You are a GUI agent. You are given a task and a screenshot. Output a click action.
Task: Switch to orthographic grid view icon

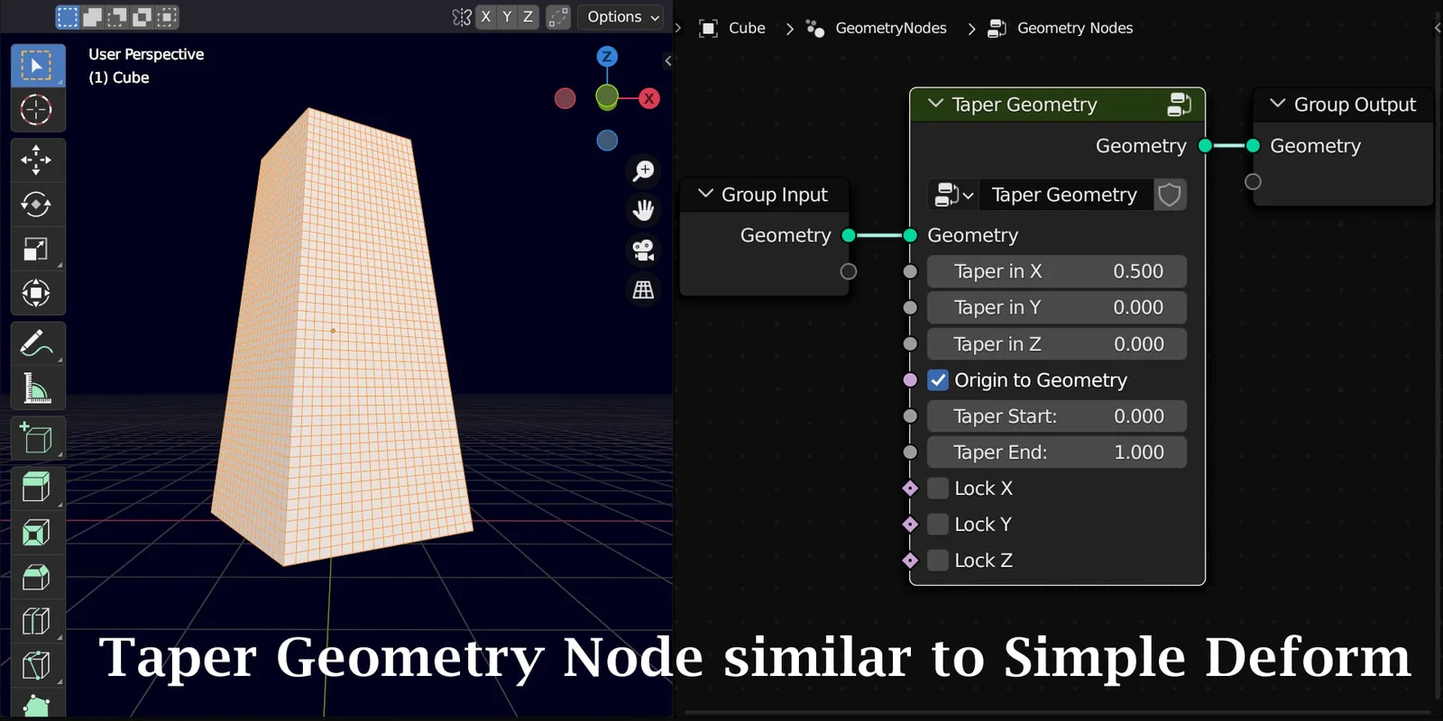coord(643,290)
